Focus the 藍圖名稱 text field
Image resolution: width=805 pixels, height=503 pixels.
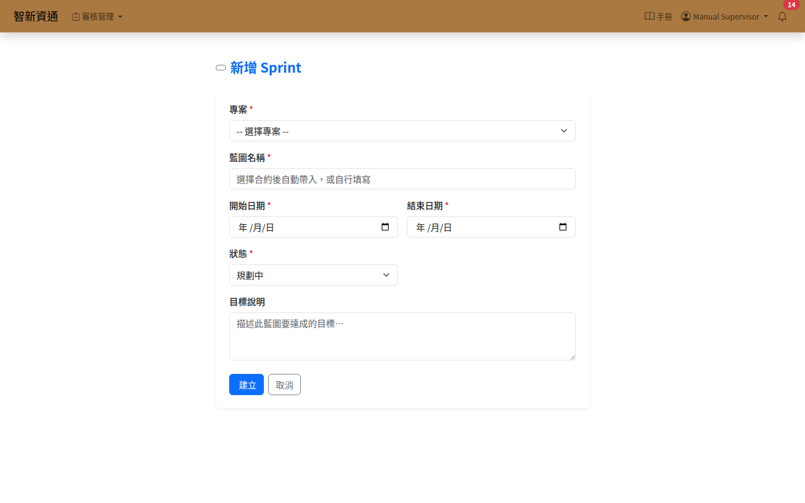(402, 179)
